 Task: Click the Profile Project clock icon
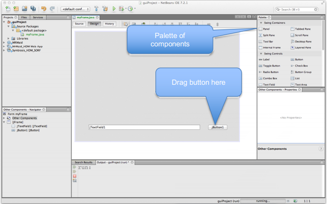click(130, 9)
